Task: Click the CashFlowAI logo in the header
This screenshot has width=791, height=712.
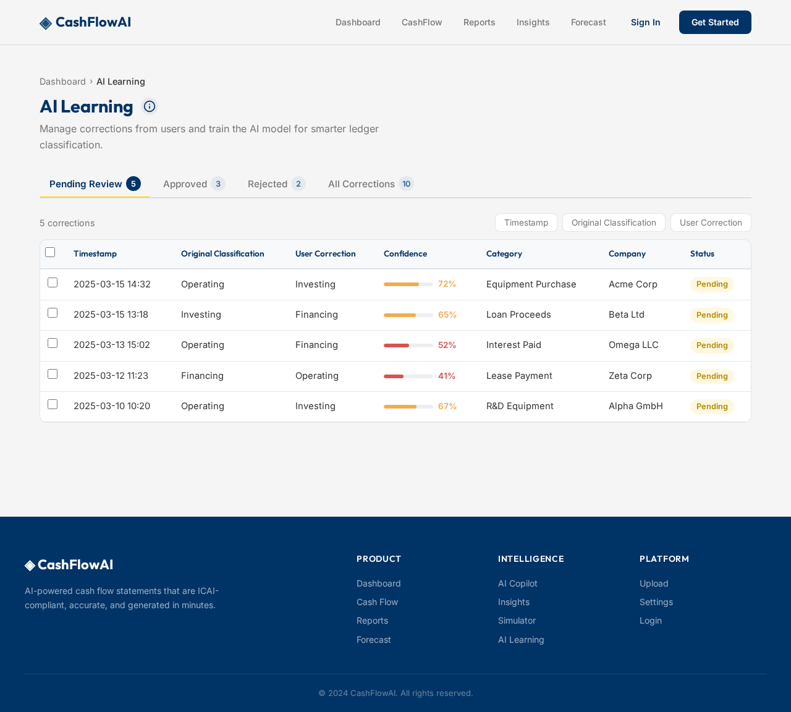Action: pos(85,22)
